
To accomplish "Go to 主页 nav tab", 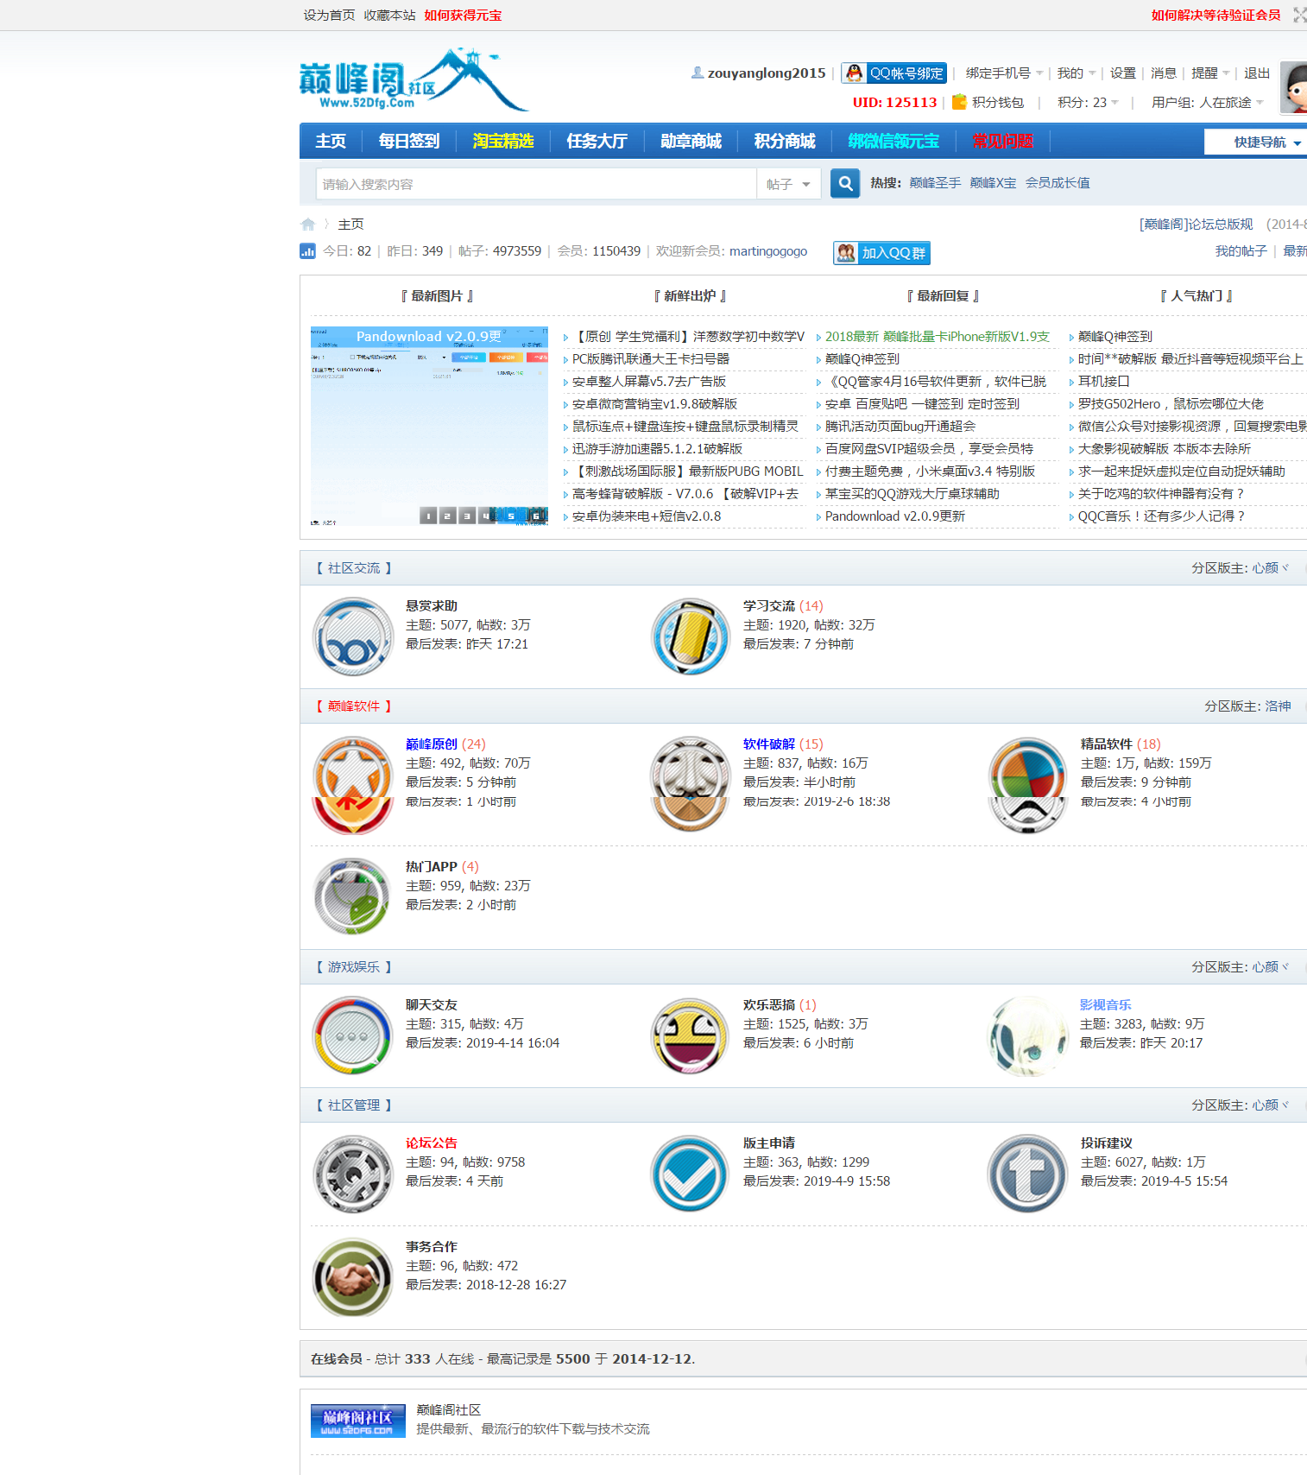I will tap(331, 141).
